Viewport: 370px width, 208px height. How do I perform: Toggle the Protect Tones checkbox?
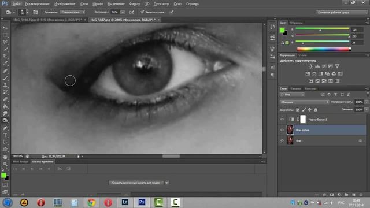point(142,12)
